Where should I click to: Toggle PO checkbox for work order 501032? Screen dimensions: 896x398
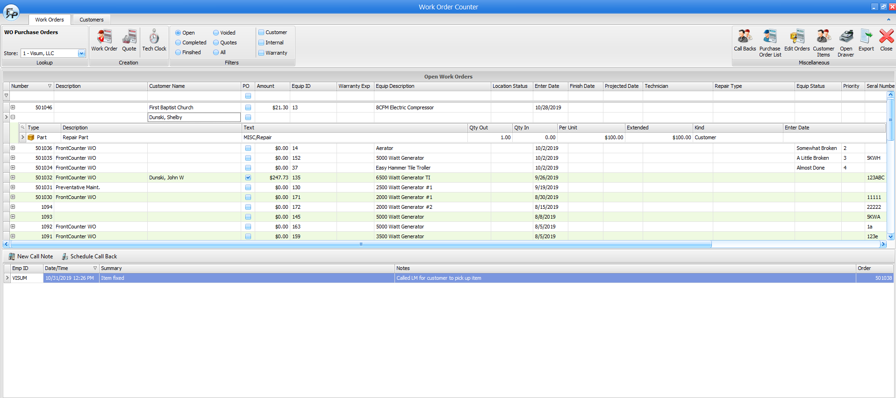click(x=248, y=178)
